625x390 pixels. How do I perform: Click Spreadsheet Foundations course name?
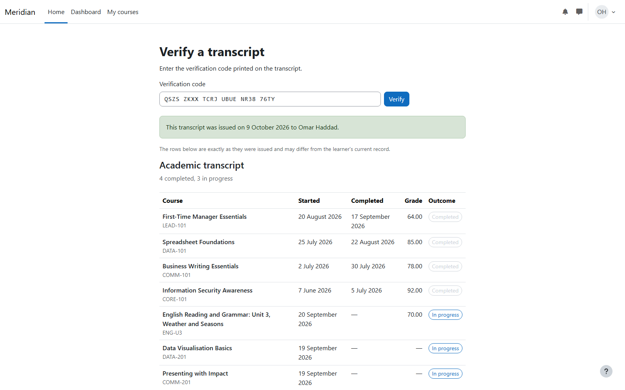tap(198, 242)
